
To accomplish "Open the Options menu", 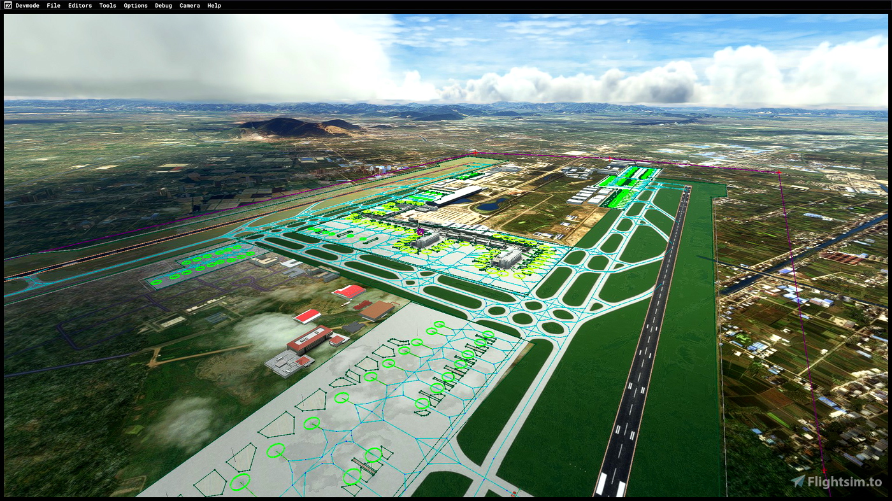I will point(135,5).
